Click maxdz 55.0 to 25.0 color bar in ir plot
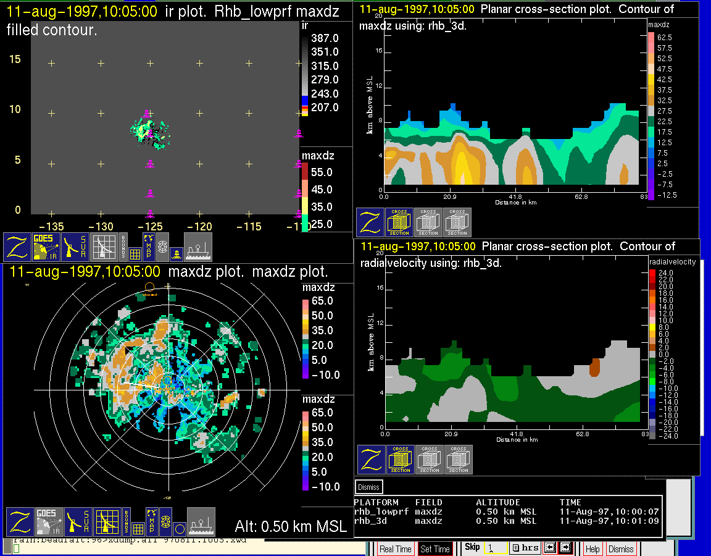The height and width of the screenshot is (556, 711). (305, 198)
